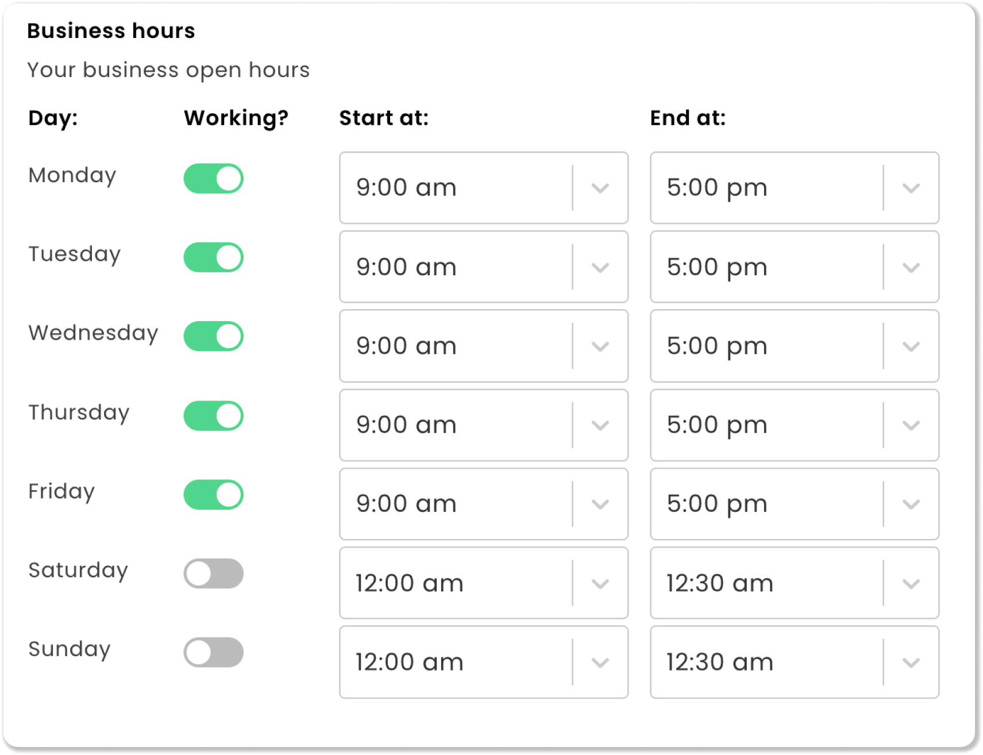Open Sunday end time chevron
This screenshot has width=983, height=755.
click(x=911, y=662)
